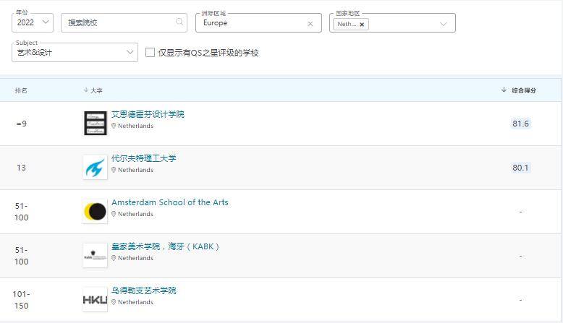Image resolution: width=563 pixels, height=323 pixels.
Task: Click location pin icon under KABK
Action: point(114,258)
